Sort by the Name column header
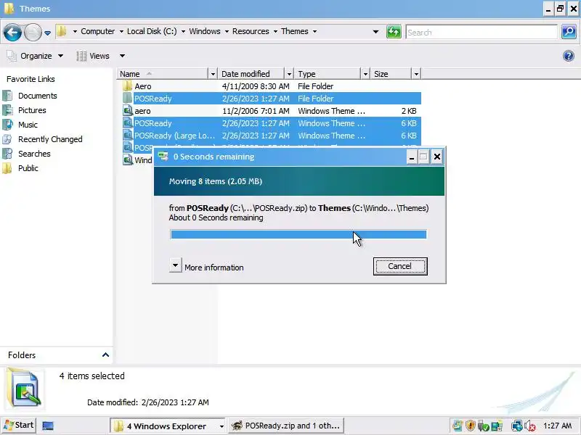The height and width of the screenshot is (435, 581). [x=163, y=74]
